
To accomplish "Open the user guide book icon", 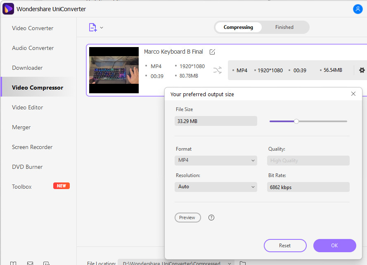I will [x=13, y=263].
